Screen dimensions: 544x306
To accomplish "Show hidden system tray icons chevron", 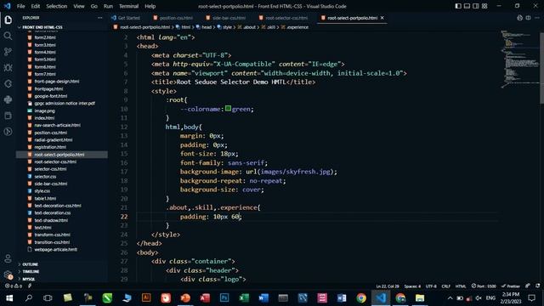I will pos(450,298).
